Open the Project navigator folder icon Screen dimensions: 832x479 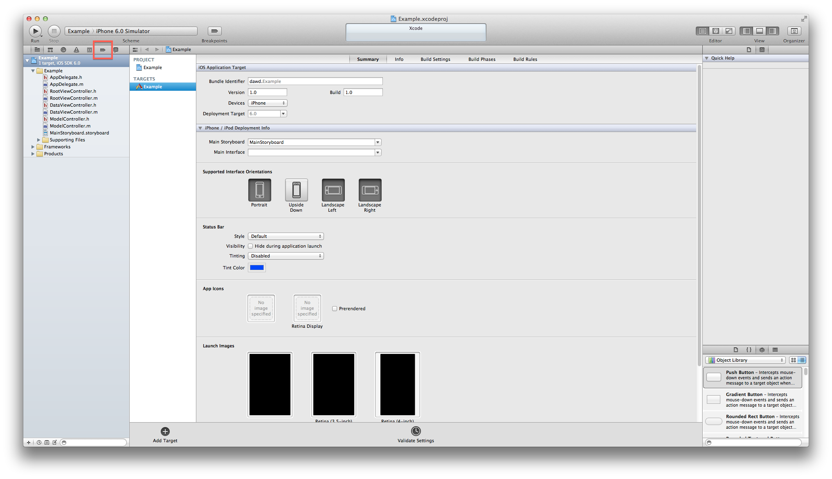click(x=37, y=50)
